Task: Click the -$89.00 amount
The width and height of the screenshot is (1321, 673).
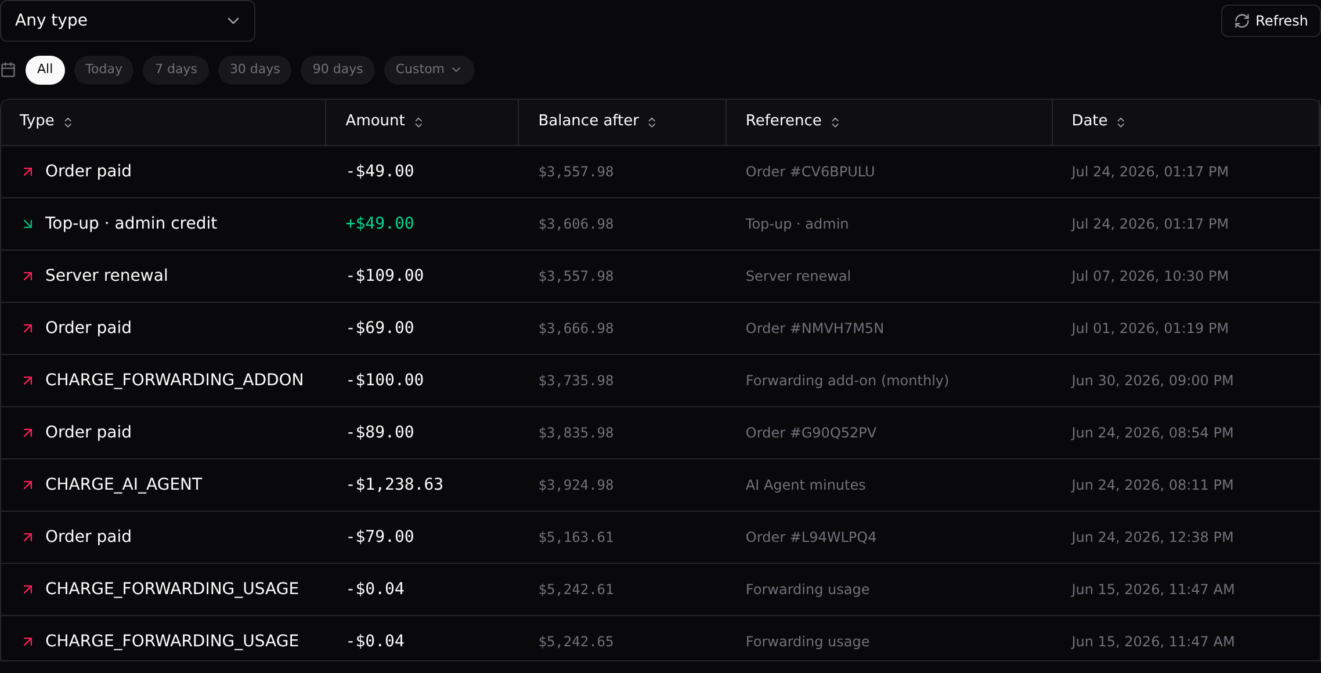Action: point(380,432)
